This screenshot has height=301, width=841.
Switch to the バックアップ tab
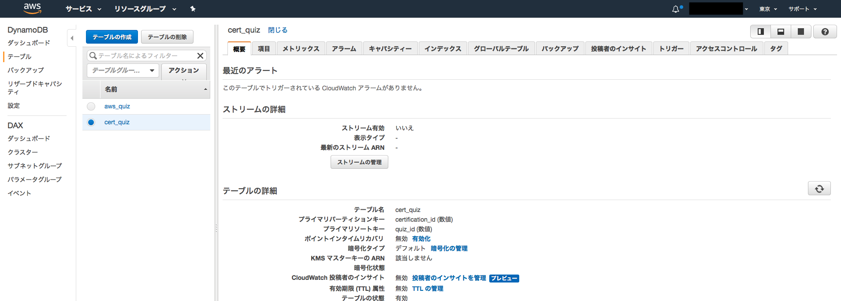560,48
